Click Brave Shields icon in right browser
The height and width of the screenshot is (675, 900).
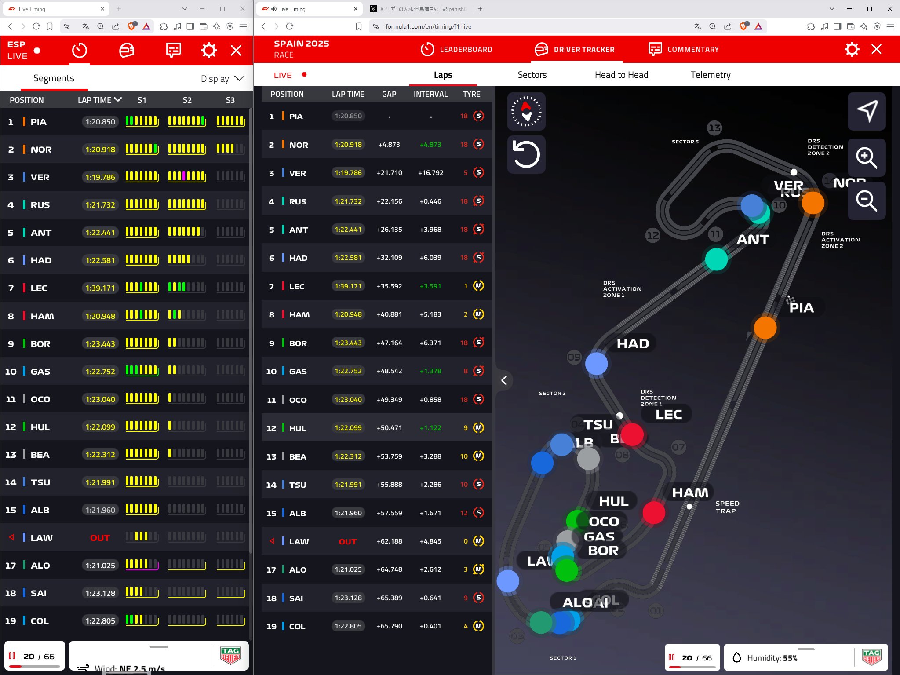[x=743, y=26]
